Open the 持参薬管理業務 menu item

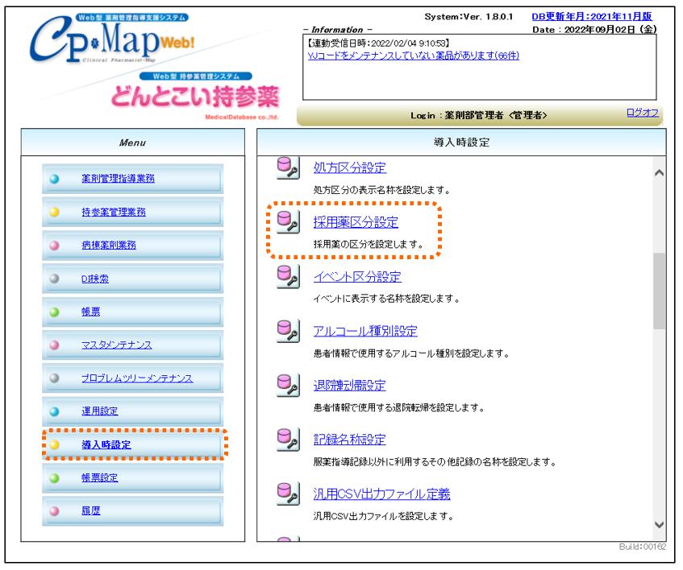(x=114, y=213)
